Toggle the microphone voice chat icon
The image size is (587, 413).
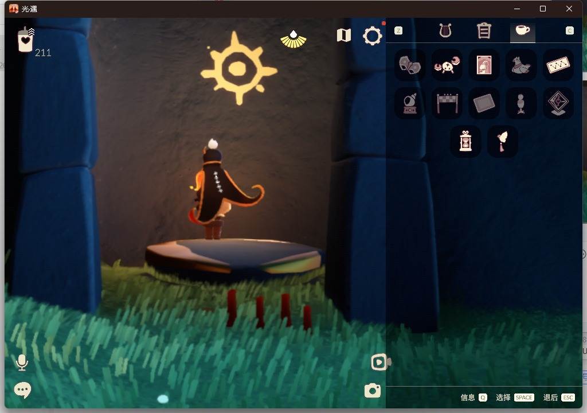point(22,363)
